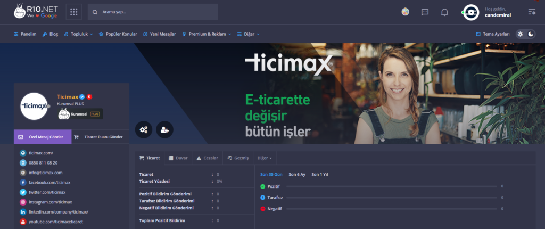Open the list settings icon at far right

tap(531, 12)
